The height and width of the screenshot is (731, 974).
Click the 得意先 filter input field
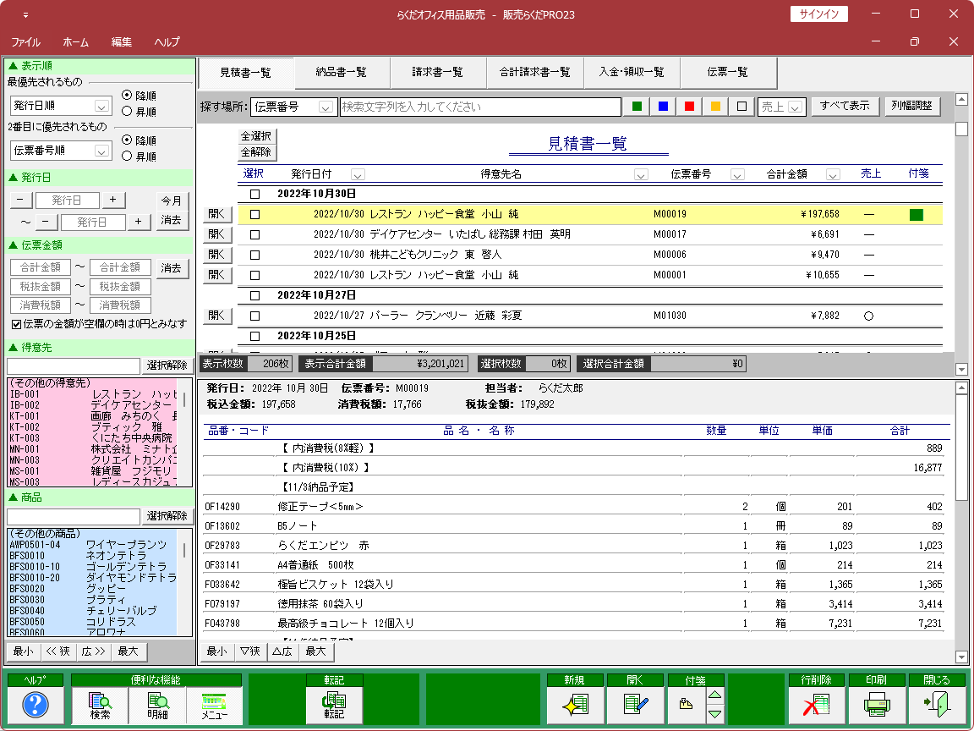74,366
